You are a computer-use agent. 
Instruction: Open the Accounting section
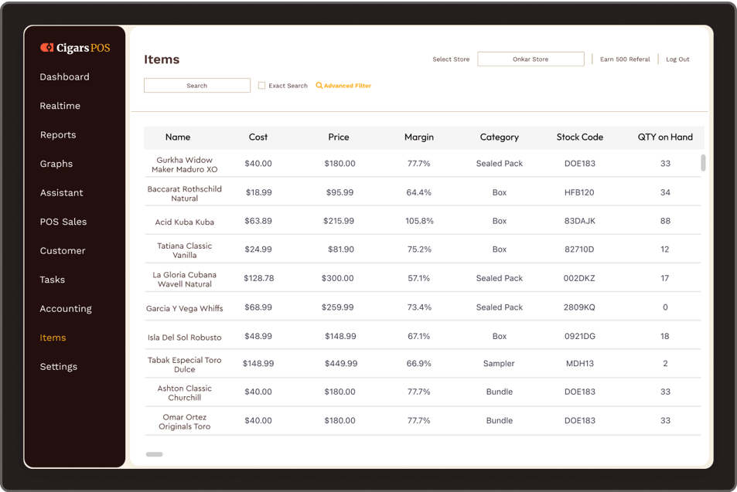(x=66, y=308)
